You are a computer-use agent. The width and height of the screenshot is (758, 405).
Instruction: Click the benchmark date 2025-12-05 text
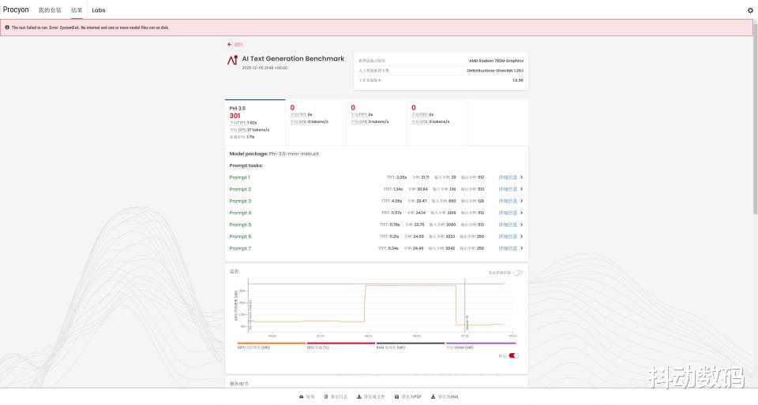tap(265, 68)
